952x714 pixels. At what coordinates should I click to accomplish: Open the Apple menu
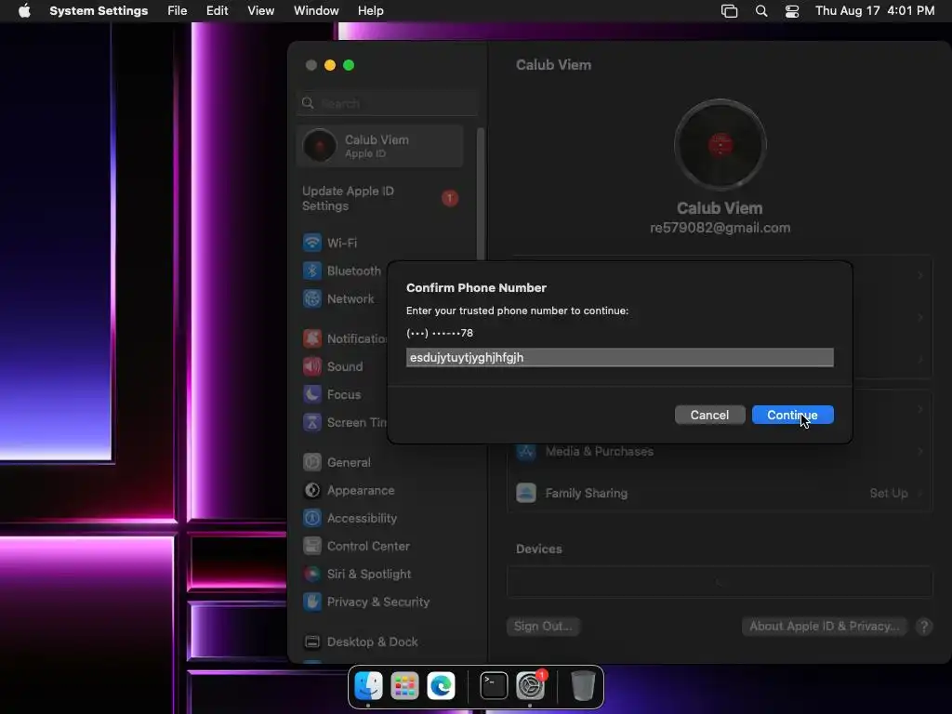tap(24, 10)
